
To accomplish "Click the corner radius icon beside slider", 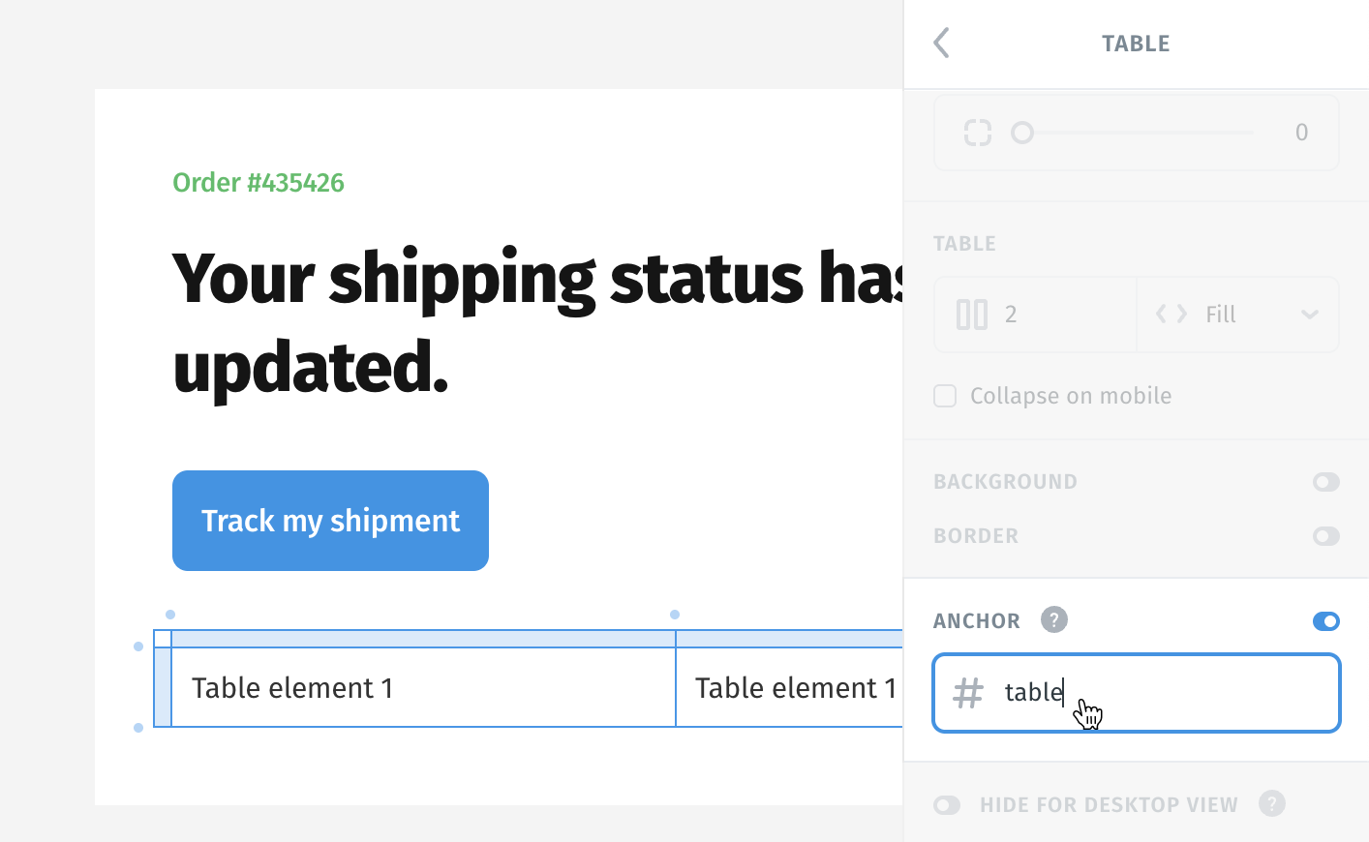I will tap(978, 133).
